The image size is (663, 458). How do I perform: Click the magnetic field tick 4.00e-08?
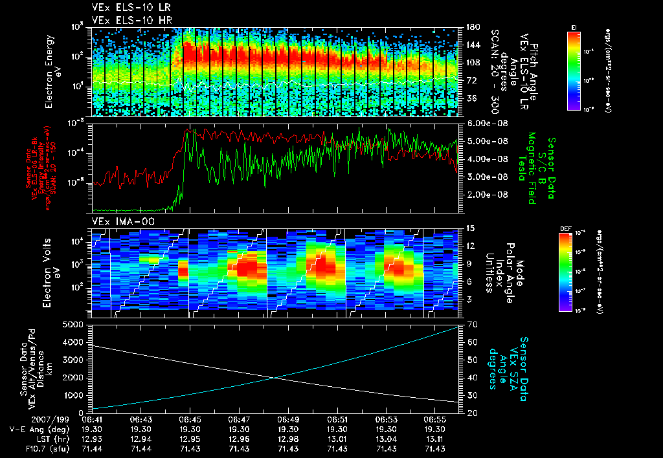tap(487, 159)
